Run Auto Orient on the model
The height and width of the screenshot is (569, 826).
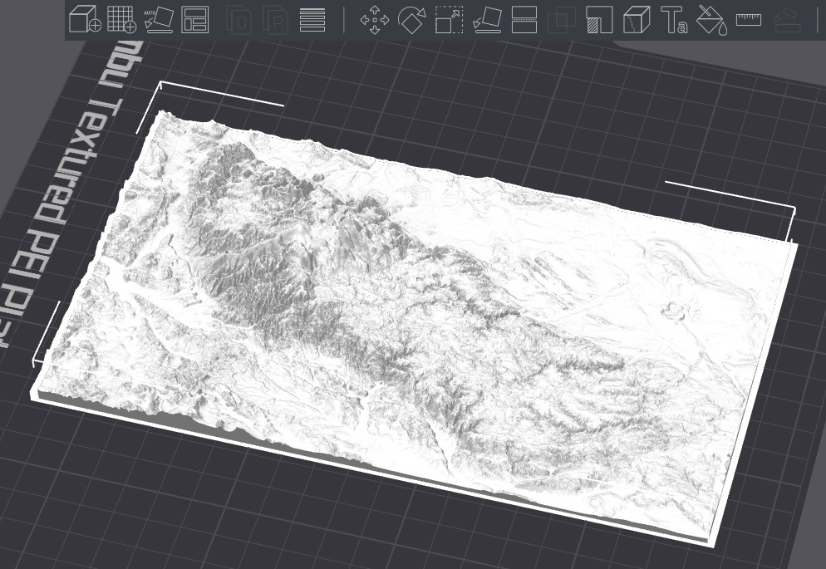(159, 19)
